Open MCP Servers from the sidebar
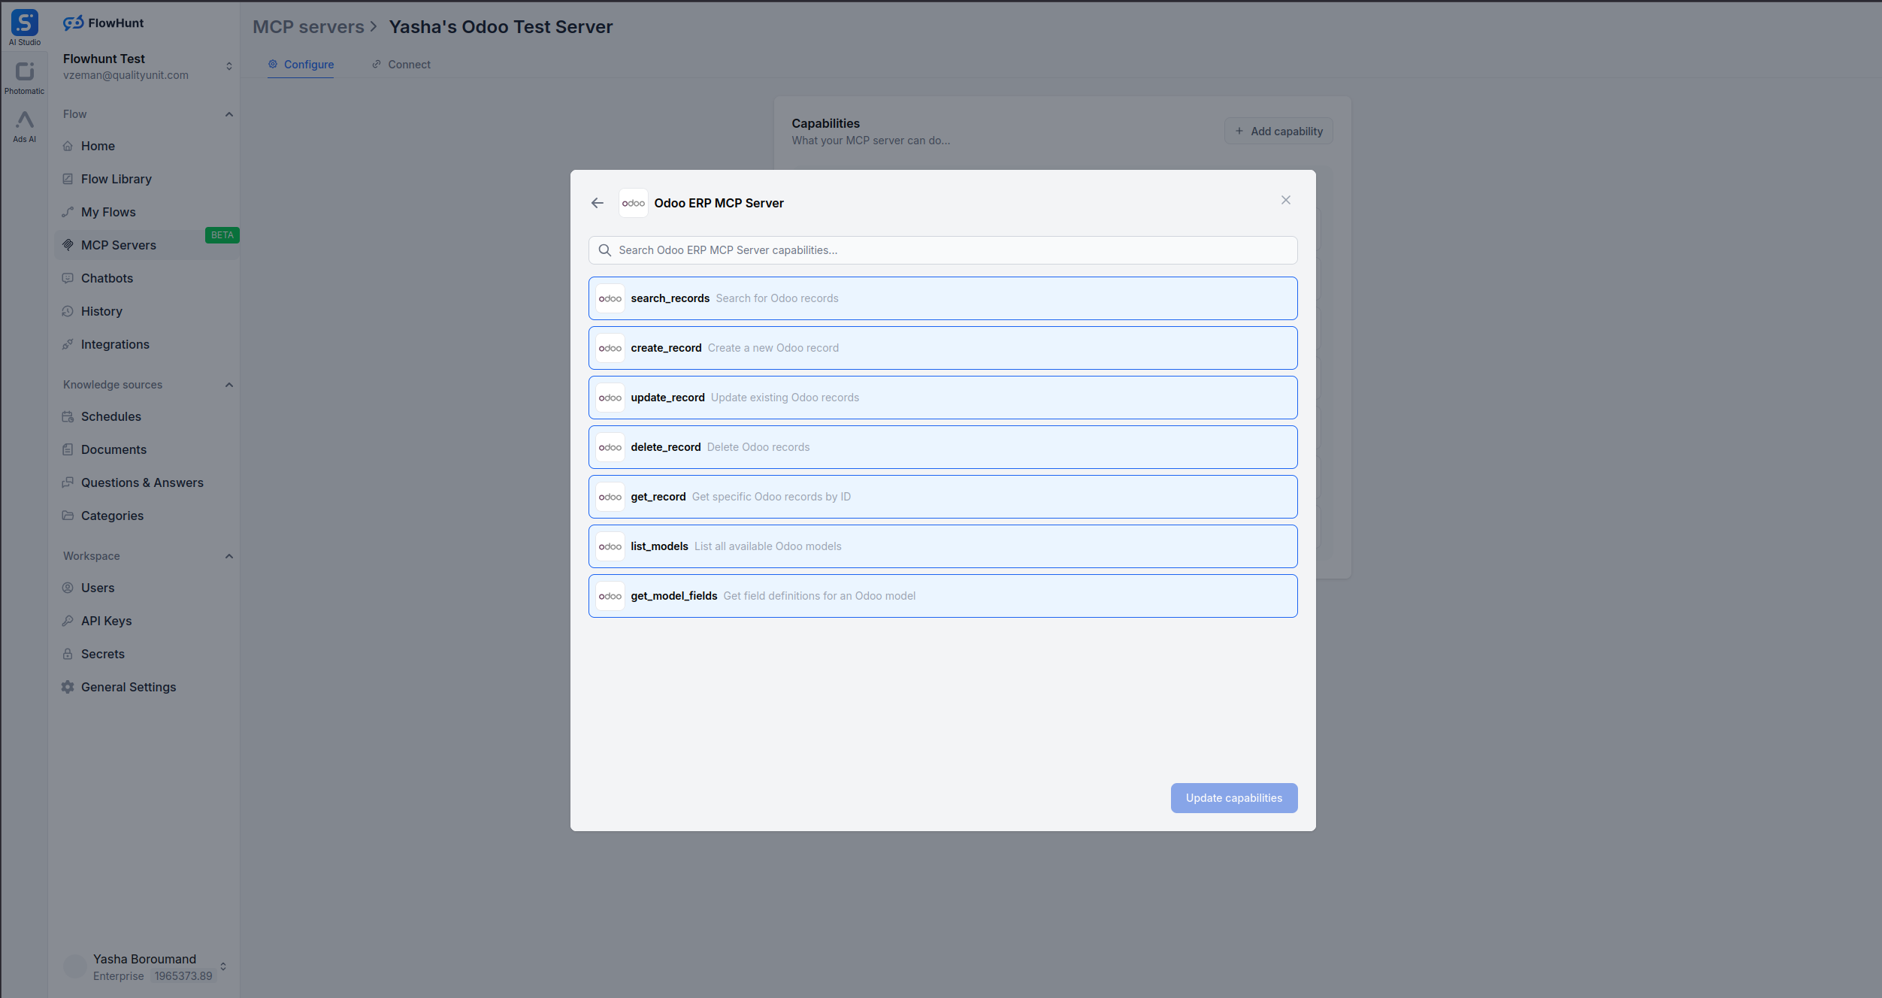This screenshot has height=998, width=1882. click(x=120, y=244)
